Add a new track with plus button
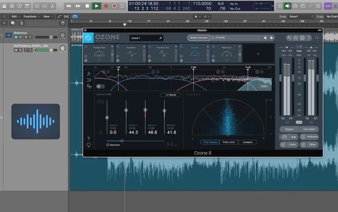Image resolution: width=338 pixels, height=212 pixels. coord(4,23)
